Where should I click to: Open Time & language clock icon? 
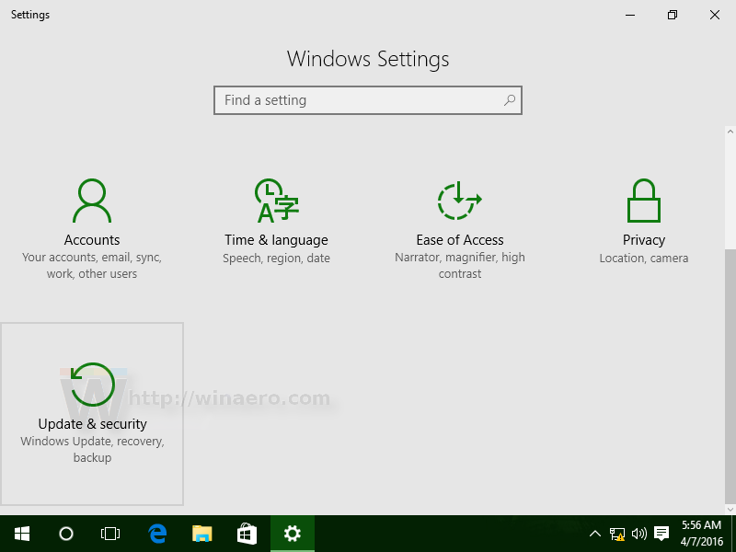tap(277, 201)
